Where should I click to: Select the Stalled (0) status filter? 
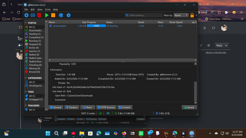click(x=35, y=54)
